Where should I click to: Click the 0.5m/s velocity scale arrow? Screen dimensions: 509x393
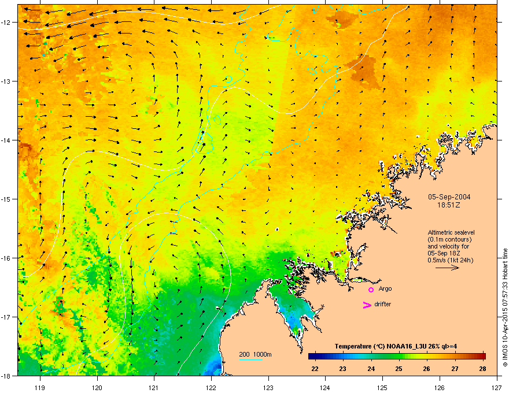pos(447,268)
